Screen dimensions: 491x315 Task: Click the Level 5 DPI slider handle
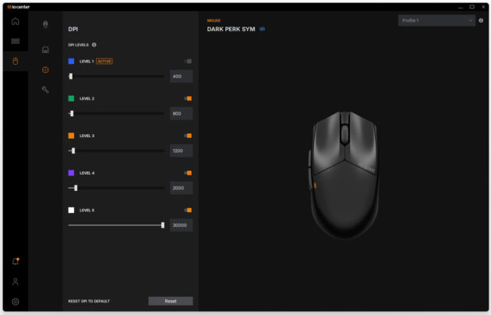(163, 225)
